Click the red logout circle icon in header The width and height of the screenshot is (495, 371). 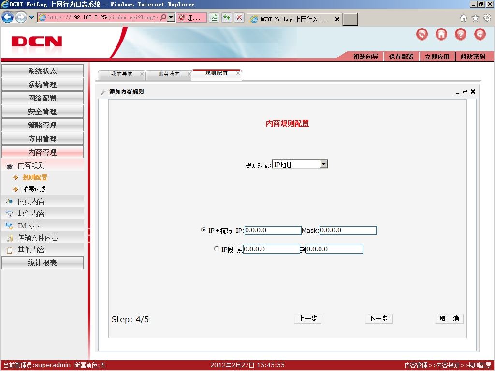[x=480, y=34]
